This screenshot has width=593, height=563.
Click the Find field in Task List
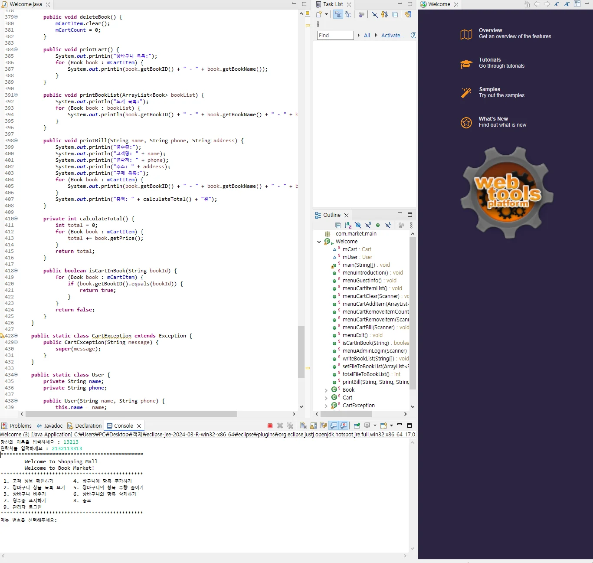pyautogui.click(x=335, y=36)
